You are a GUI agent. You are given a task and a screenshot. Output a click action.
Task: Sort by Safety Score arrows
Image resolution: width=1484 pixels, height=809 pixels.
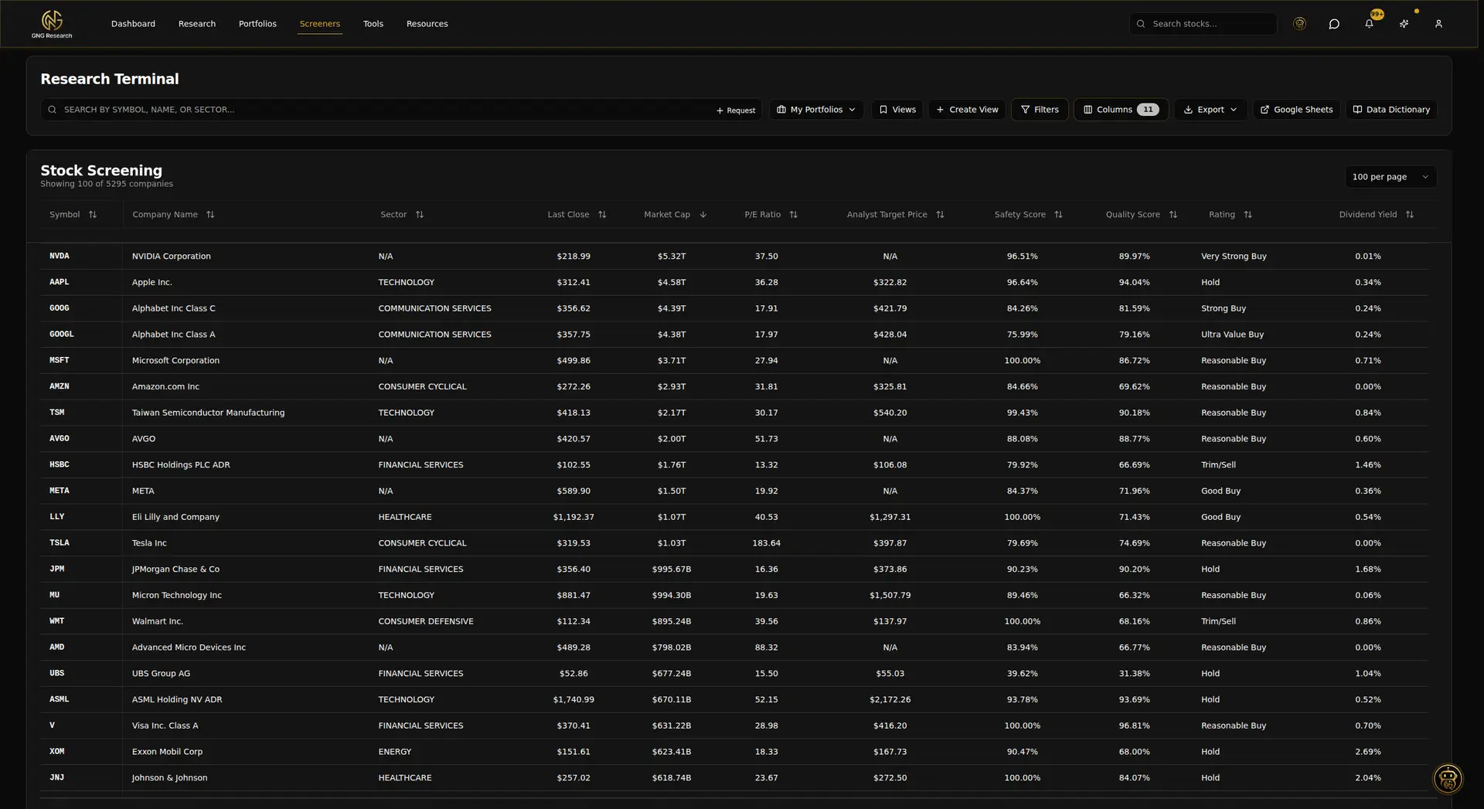pyautogui.click(x=1058, y=215)
